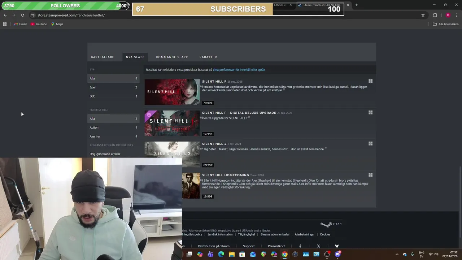
Task: Open Google Chrome taskbar icon
Action: 284,254
